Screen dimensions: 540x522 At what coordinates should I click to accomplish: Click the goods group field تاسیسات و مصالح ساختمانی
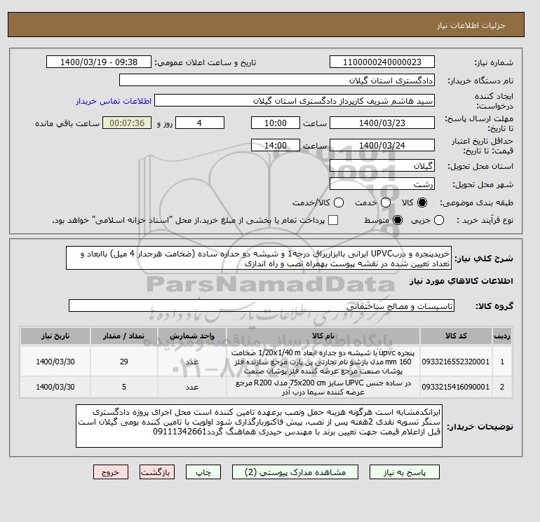[x=262, y=305]
